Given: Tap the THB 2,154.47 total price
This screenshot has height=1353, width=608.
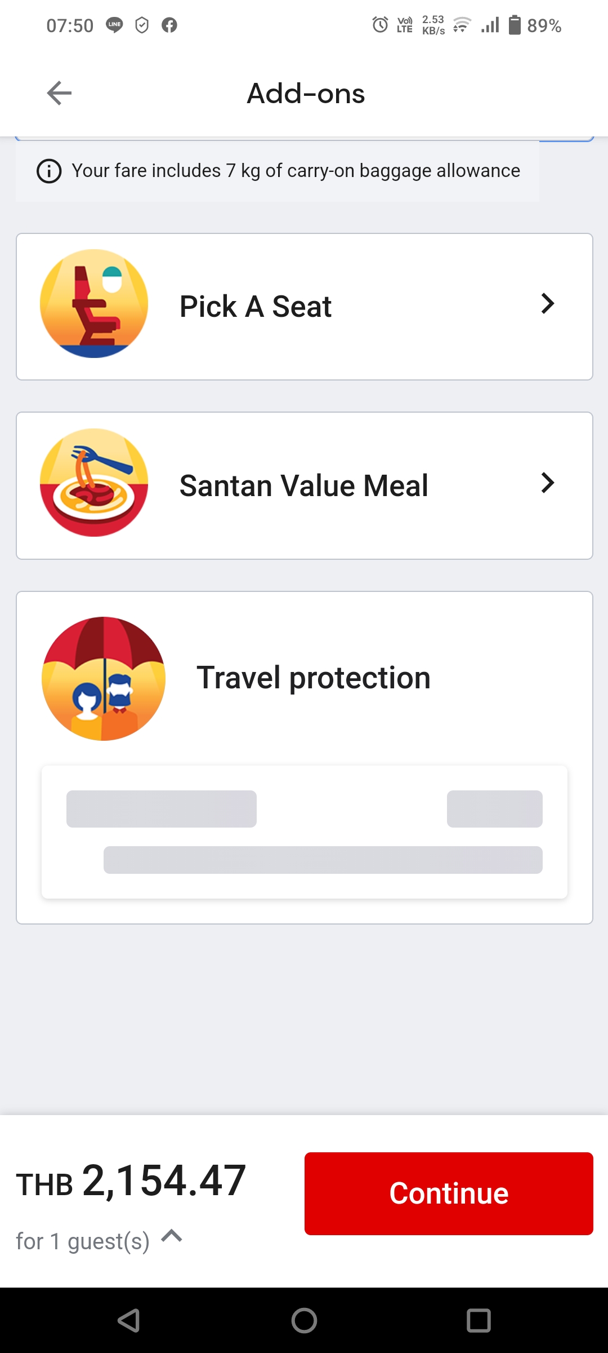Looking at the screenshot, I should (x=131, y=1180).
